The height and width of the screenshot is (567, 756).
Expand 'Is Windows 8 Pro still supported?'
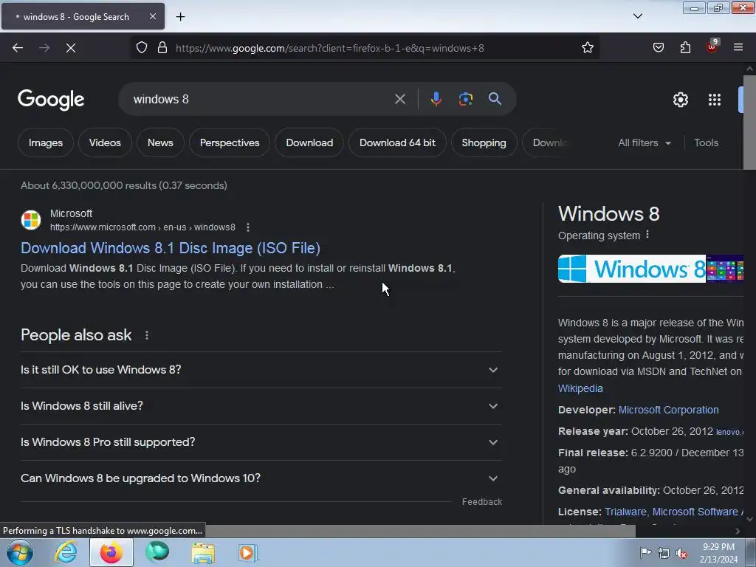(261, 442)
